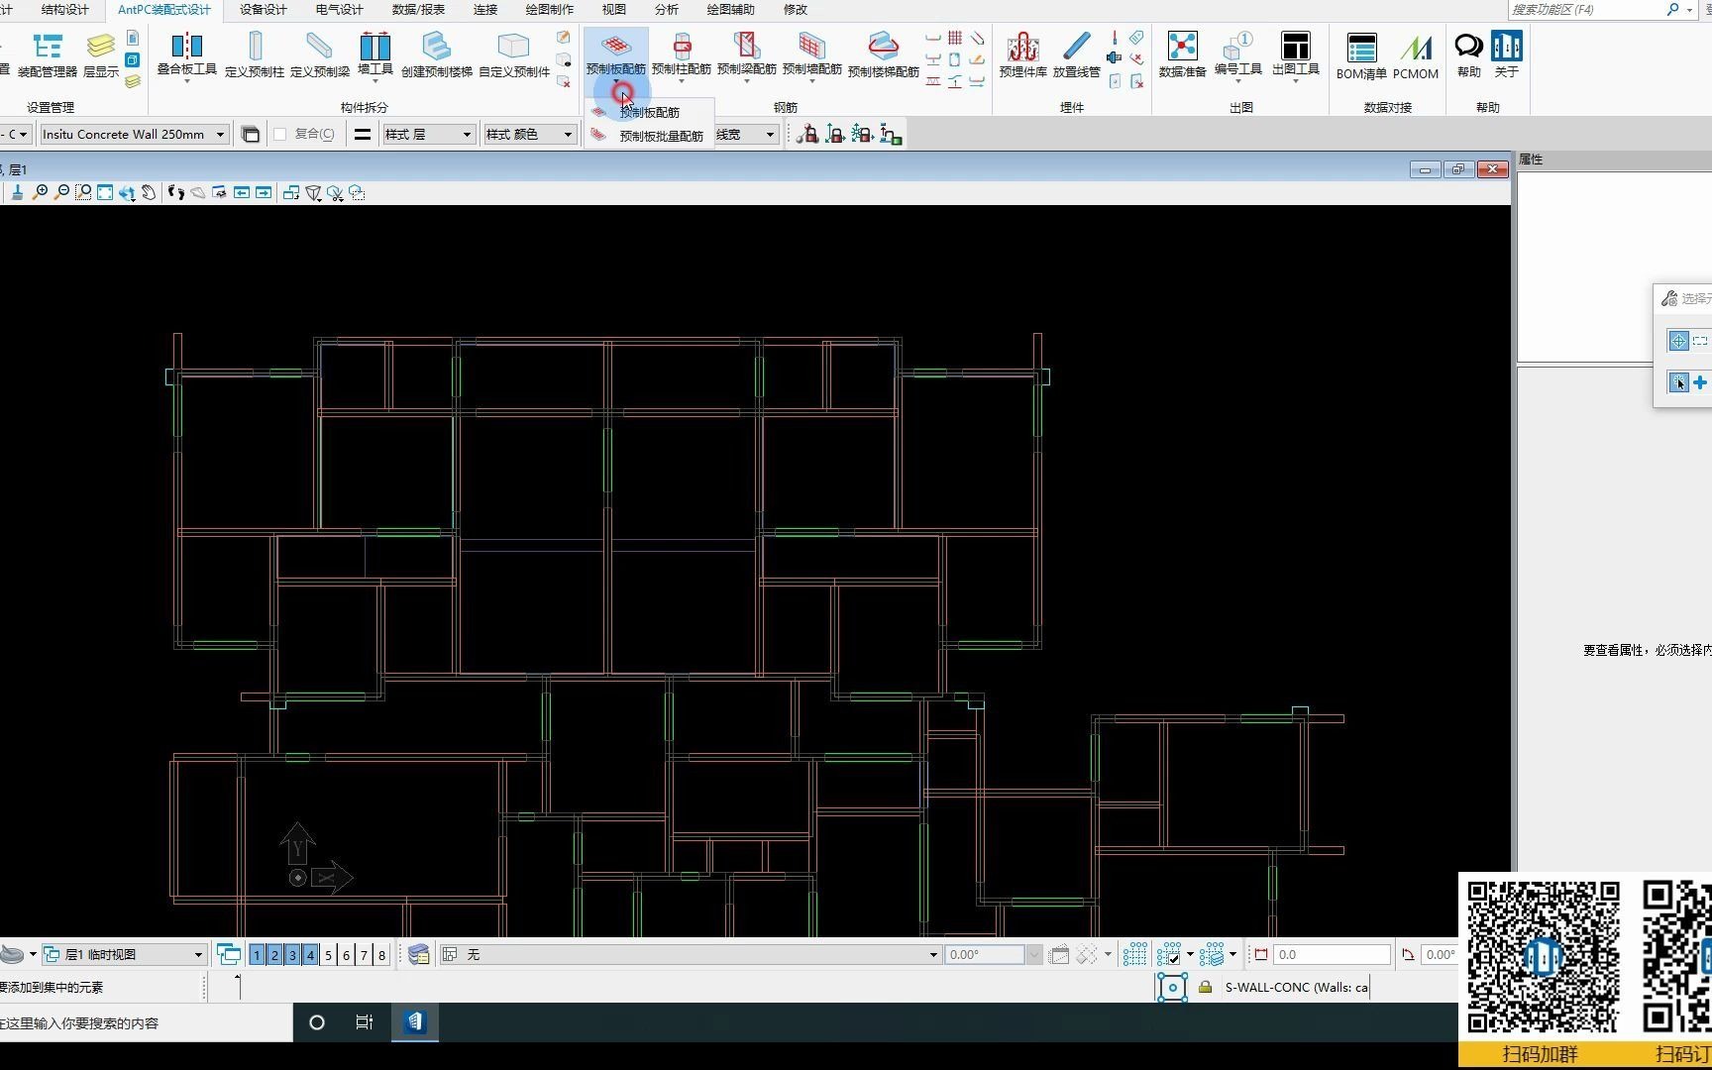Screen dimensions: 1712x1070
Task: Open the 样式 颜色 color style dropdown
Action: click(x=529, y=134)
